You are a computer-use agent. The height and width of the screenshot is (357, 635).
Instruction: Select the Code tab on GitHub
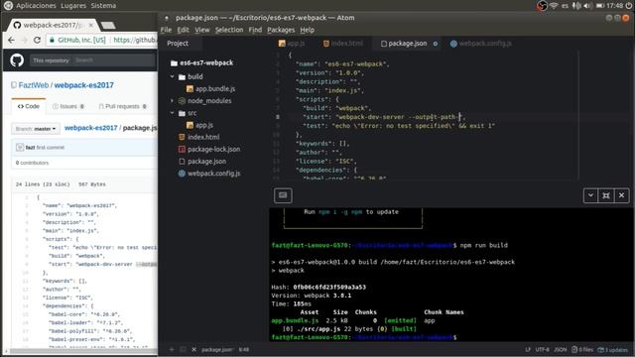click(x=29, y=106)
